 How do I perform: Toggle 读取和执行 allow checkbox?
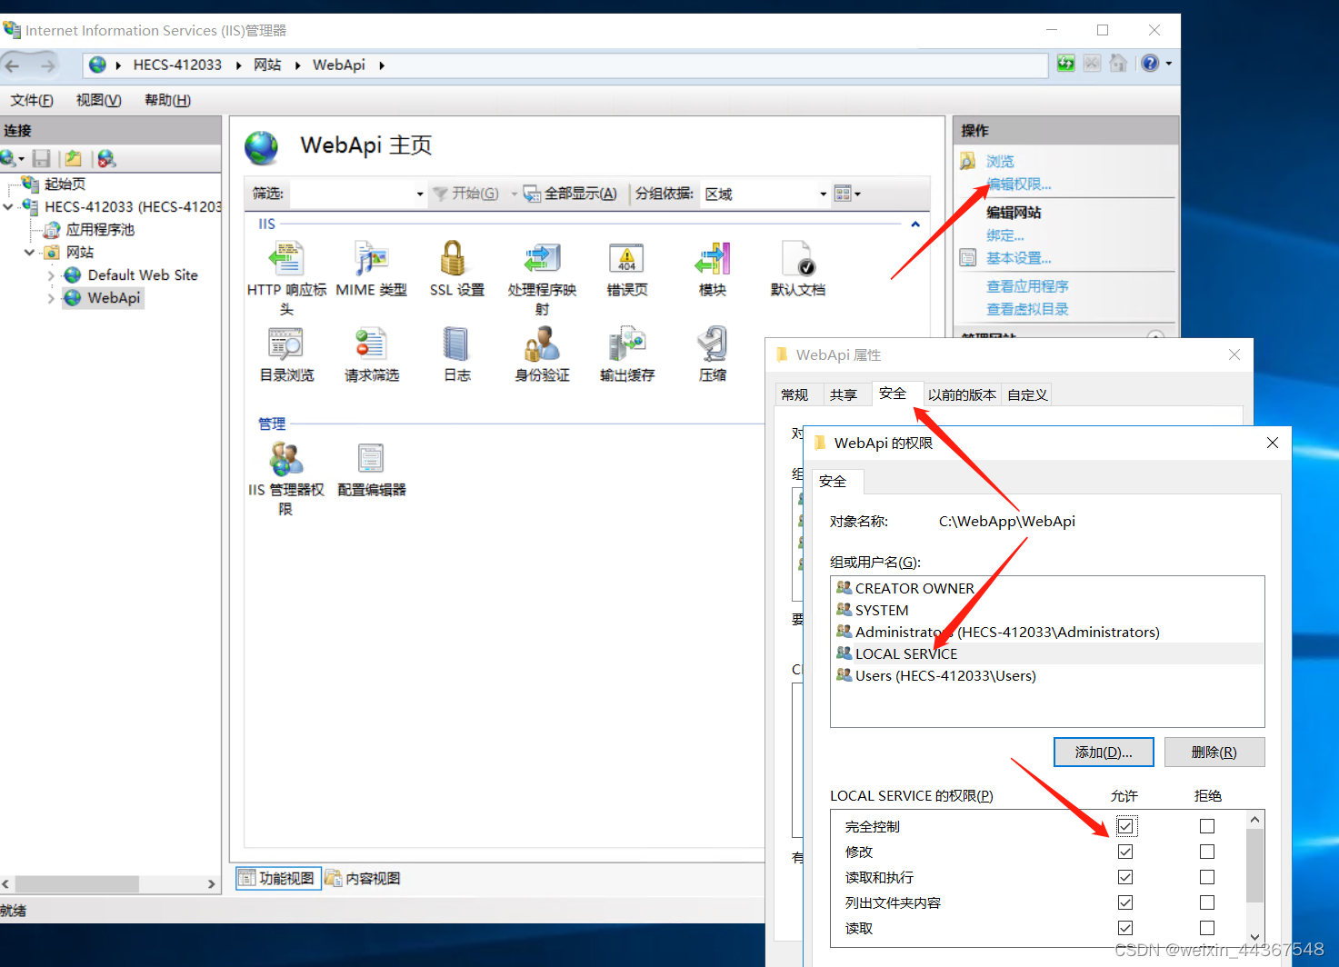click(x=1125, y=877)
